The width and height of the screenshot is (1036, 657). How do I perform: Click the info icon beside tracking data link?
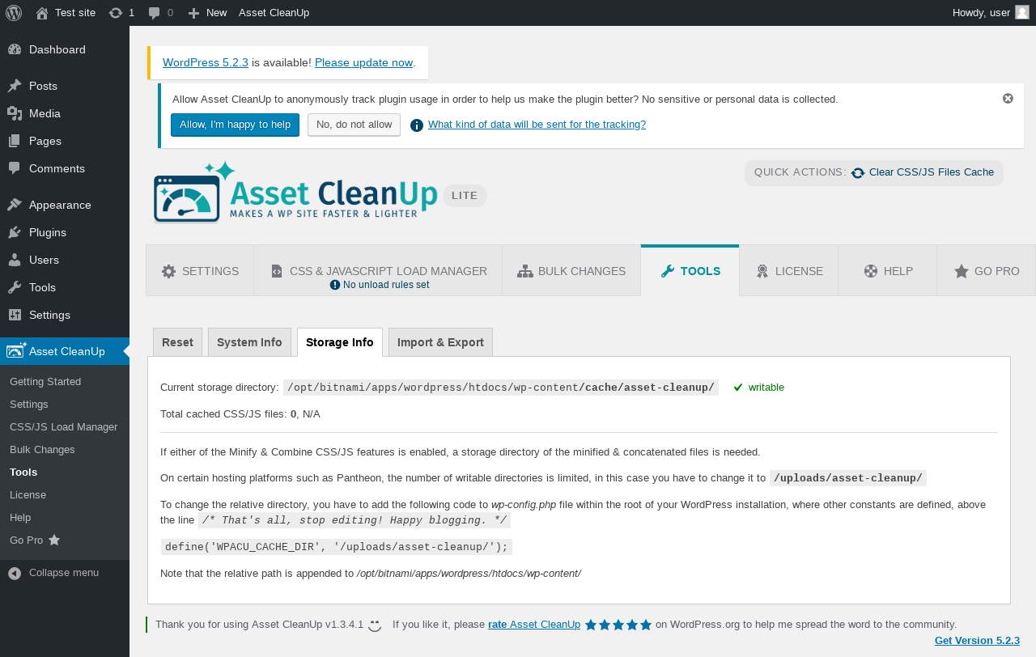pyautogui.click(x=417, y=125)
